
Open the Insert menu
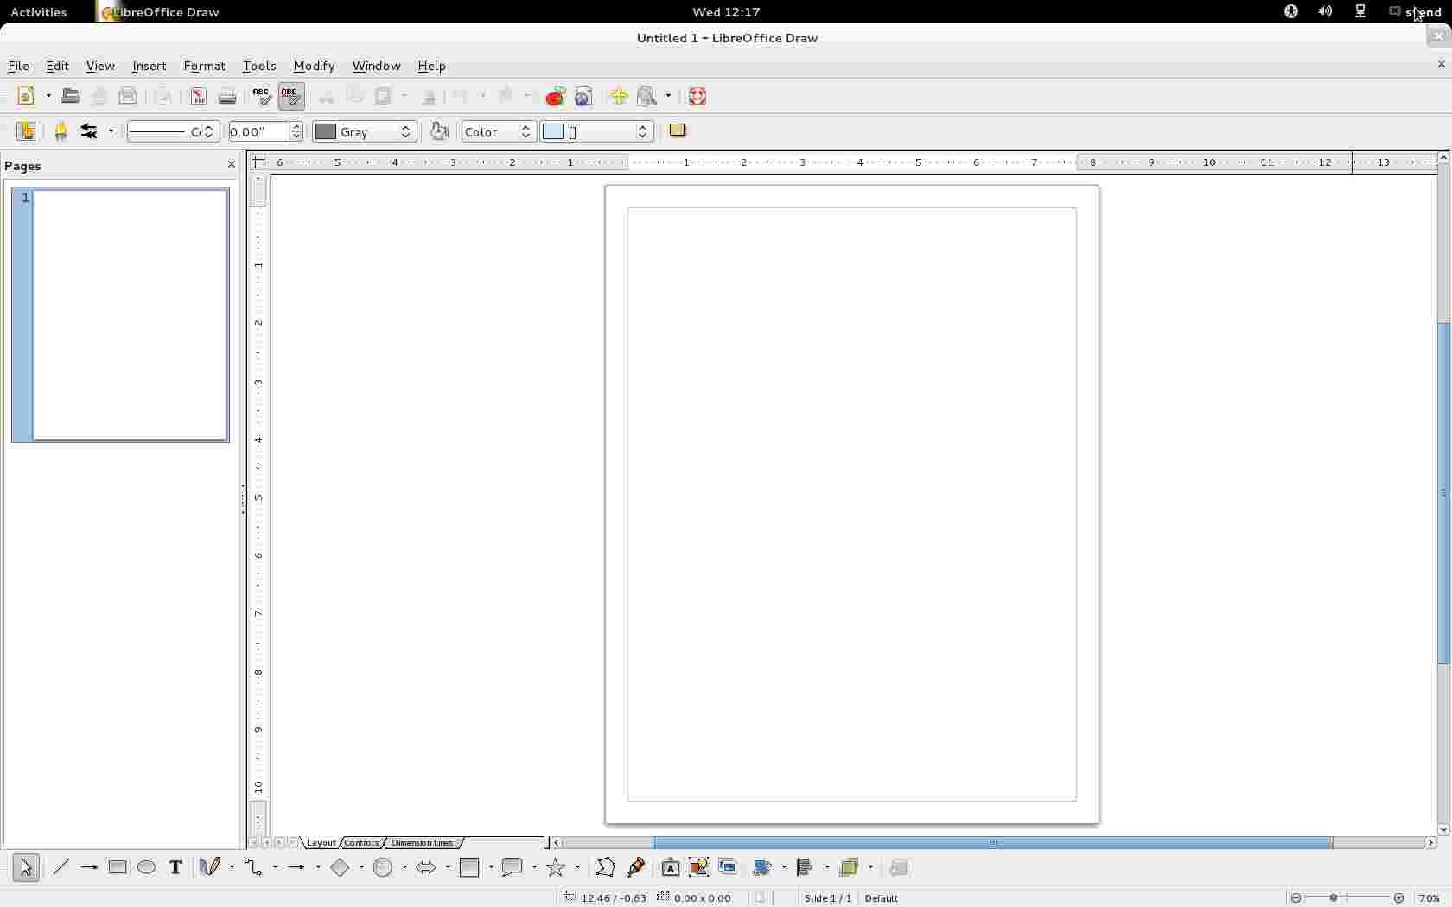click(x=149, y=66)
